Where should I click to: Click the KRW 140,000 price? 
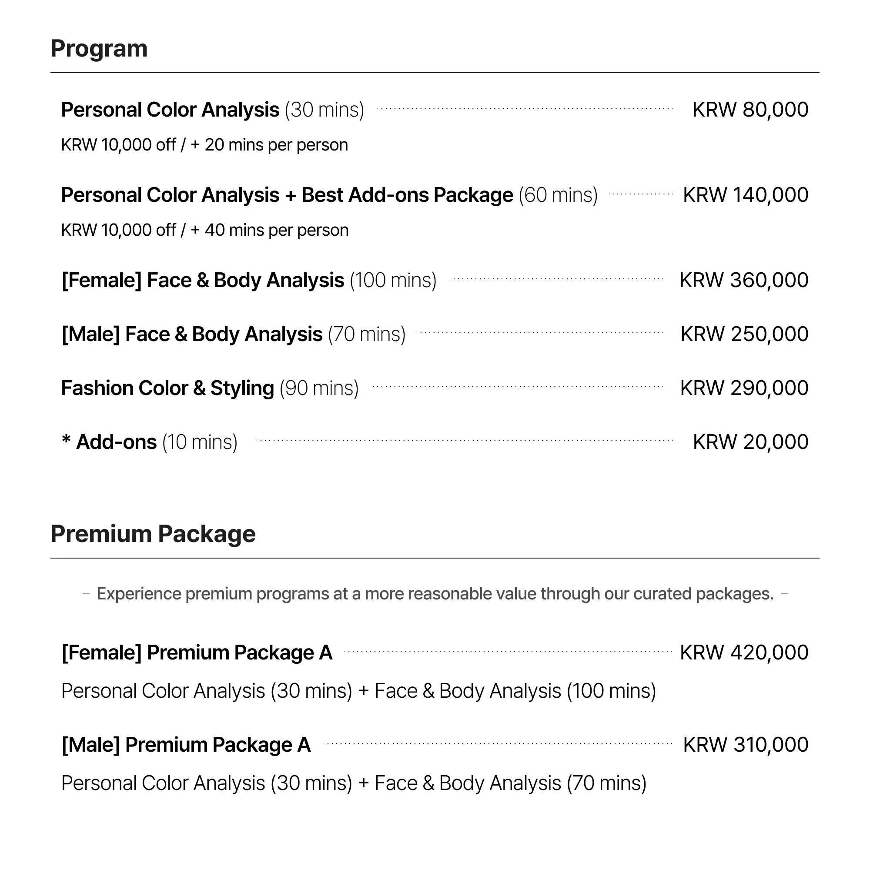pos(745,195)
